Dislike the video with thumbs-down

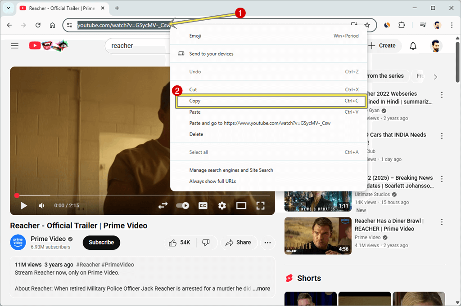(x=206, y=243)
